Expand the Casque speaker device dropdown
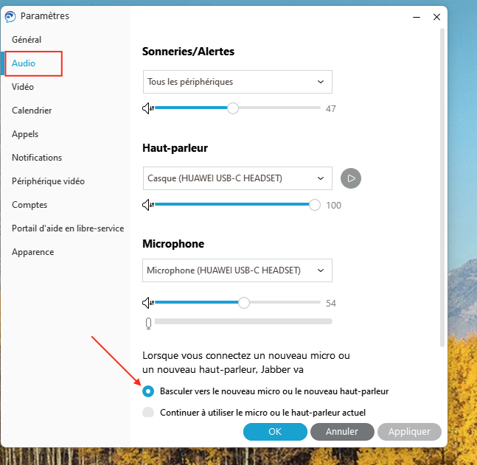Viewport: 477px width, 465px height. (x=237, y=178)
